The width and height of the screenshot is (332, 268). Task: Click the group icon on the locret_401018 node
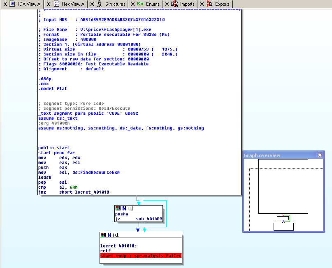tap(116, 235)
